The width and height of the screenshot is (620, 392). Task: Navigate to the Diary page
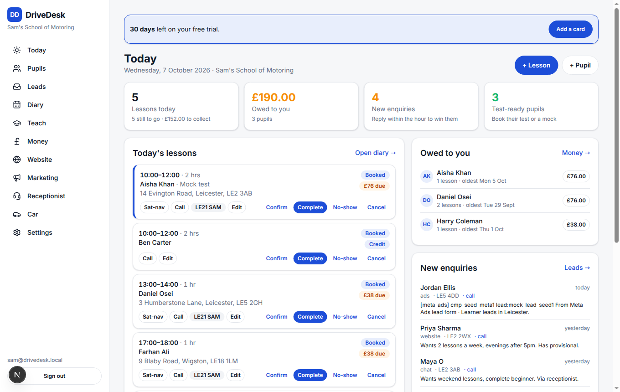55,105
